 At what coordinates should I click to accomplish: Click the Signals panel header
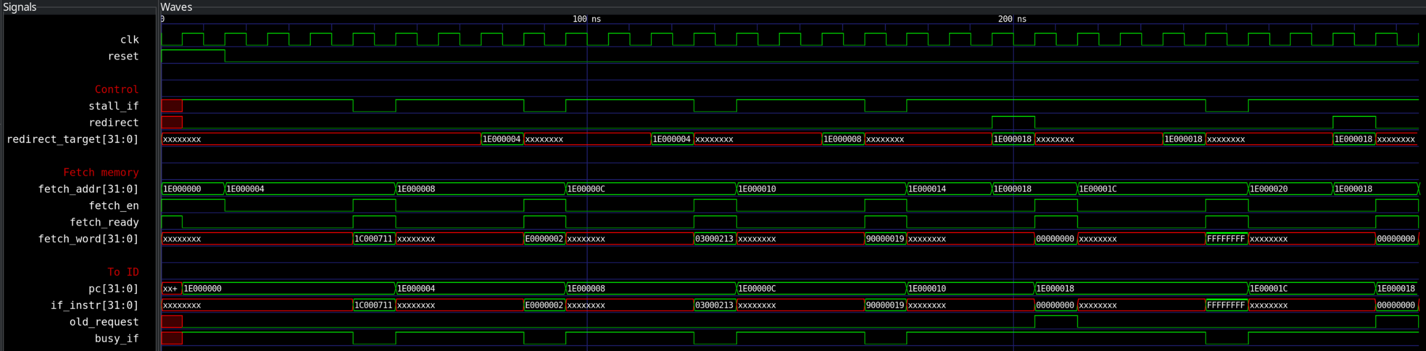(20, 7)
